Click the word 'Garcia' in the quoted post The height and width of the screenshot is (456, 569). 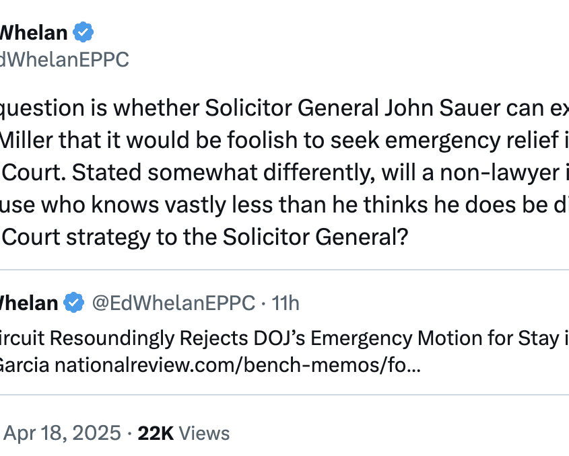(x=24, y=367)
